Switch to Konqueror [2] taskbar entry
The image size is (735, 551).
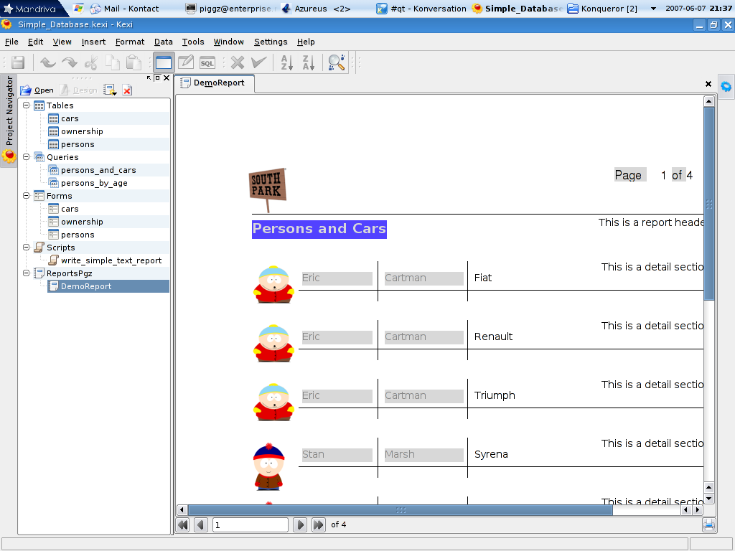602,9
